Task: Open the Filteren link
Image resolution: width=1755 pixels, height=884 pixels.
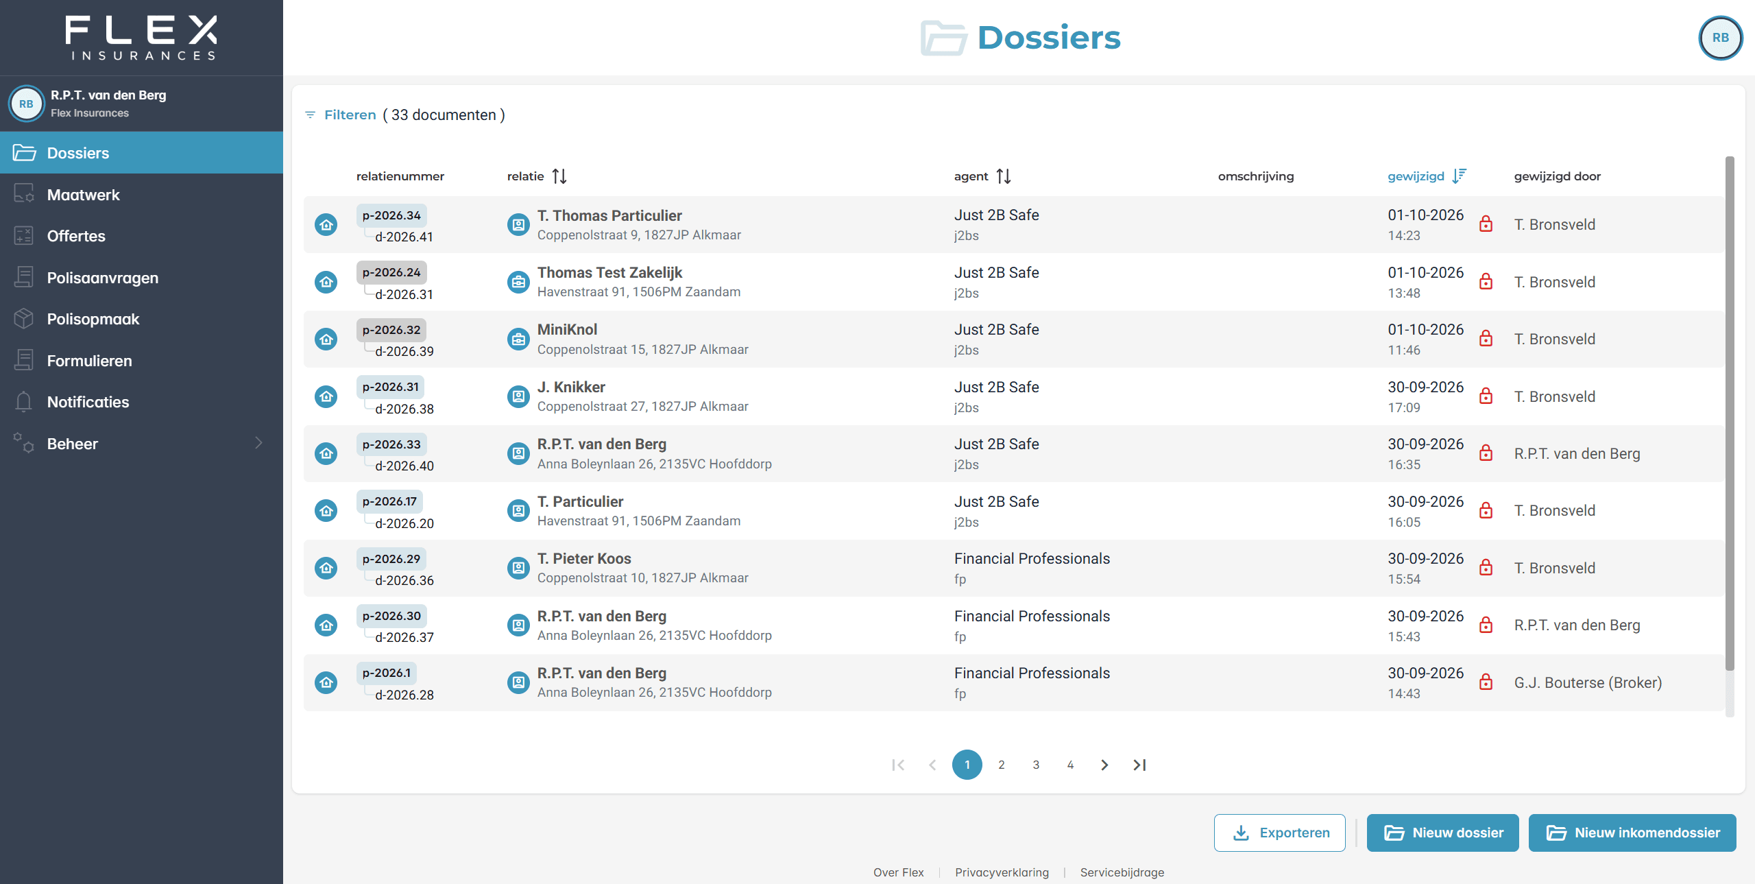Action: [x=350, y=115]
